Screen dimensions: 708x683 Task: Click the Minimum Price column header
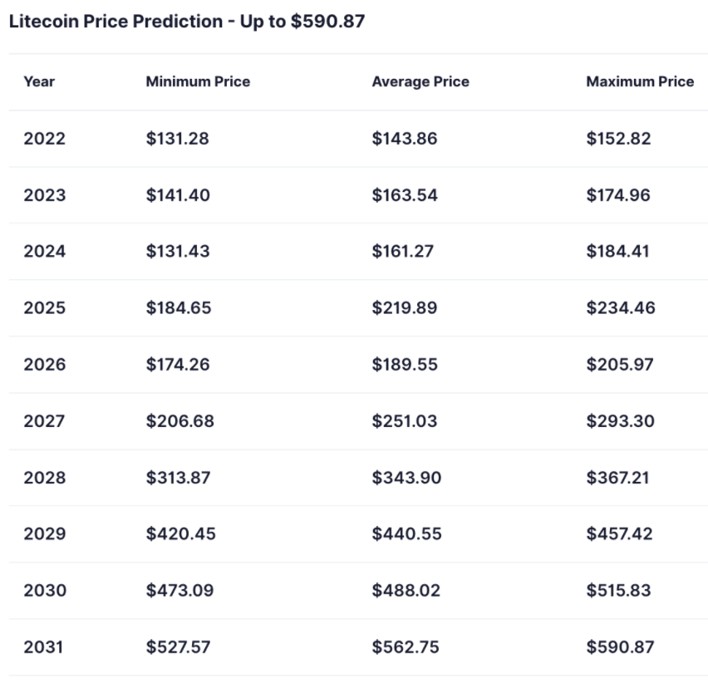(198, 81)
